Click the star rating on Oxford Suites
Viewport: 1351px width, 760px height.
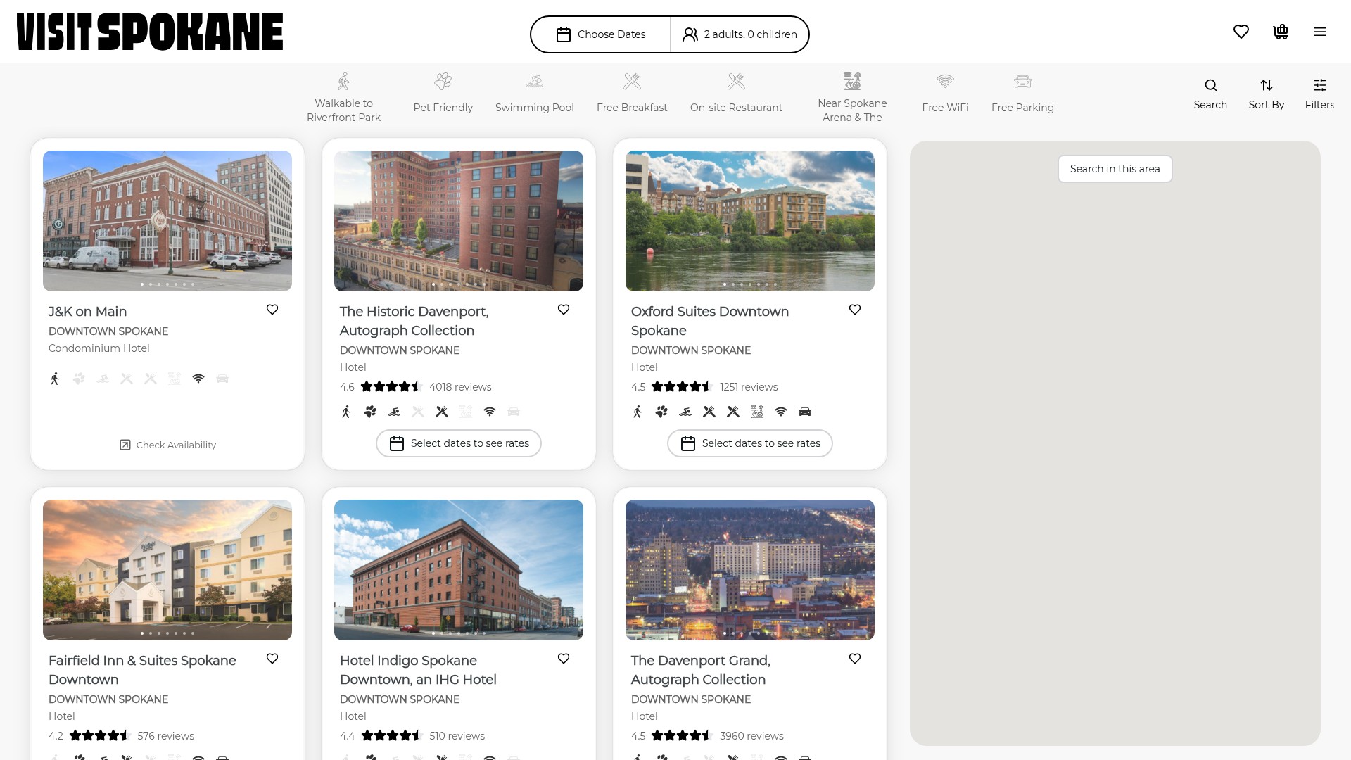682,386
